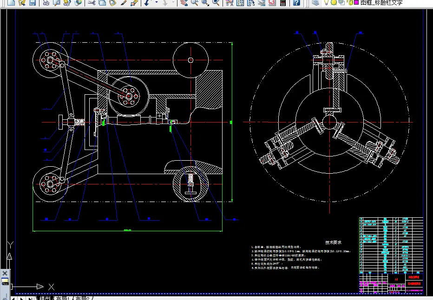433x300 pixels.
Task: Switch to the 模型 tab
Action: pos(45,298)
